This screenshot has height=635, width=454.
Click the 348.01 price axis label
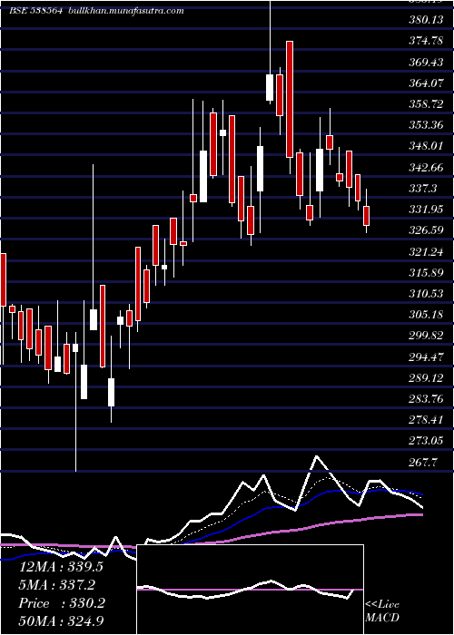click(x=426, y=146)
